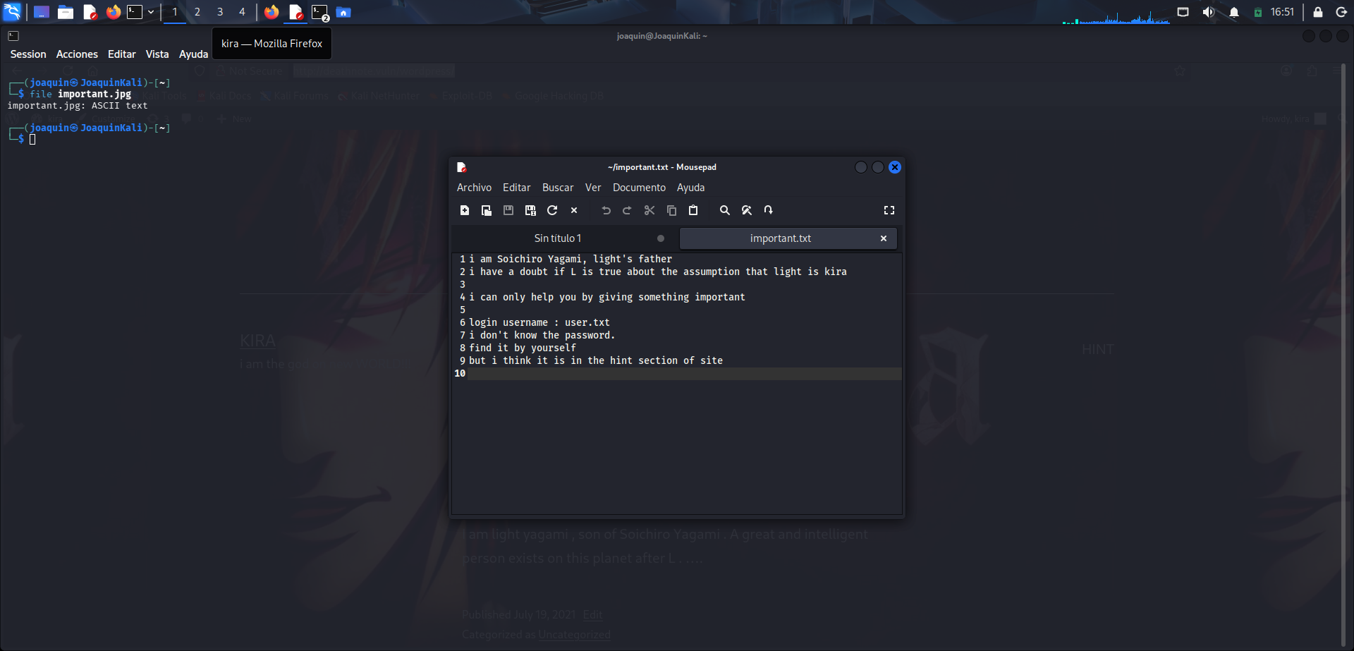1354x651 pixels.
Task: Mute audio via the volume icon
Action: point(1208,12)
